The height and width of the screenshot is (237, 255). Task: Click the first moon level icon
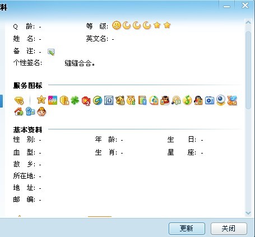127,25
